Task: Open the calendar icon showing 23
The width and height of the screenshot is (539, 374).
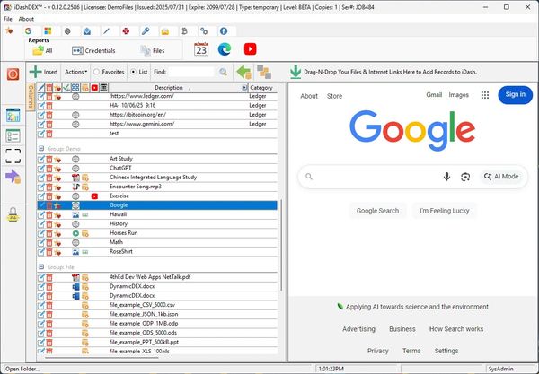Action: [x=200, y=50]
